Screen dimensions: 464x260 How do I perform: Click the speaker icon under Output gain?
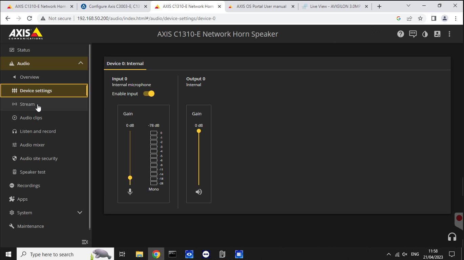pyautogui.click(x=198, y=192)
